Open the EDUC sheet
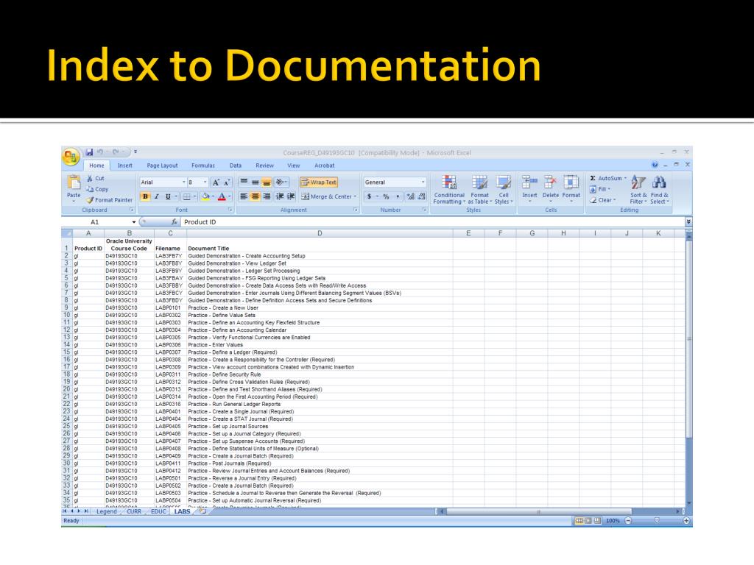 tap(159, 511)
